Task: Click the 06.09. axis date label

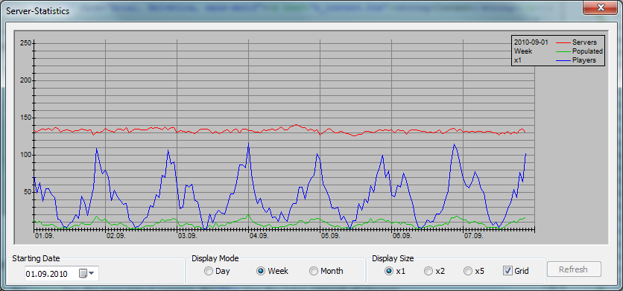Action: 402,236
